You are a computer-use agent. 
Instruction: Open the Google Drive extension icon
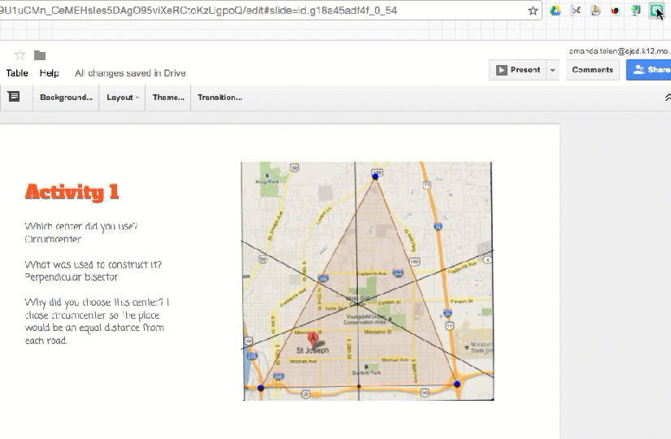pos(556,11)
